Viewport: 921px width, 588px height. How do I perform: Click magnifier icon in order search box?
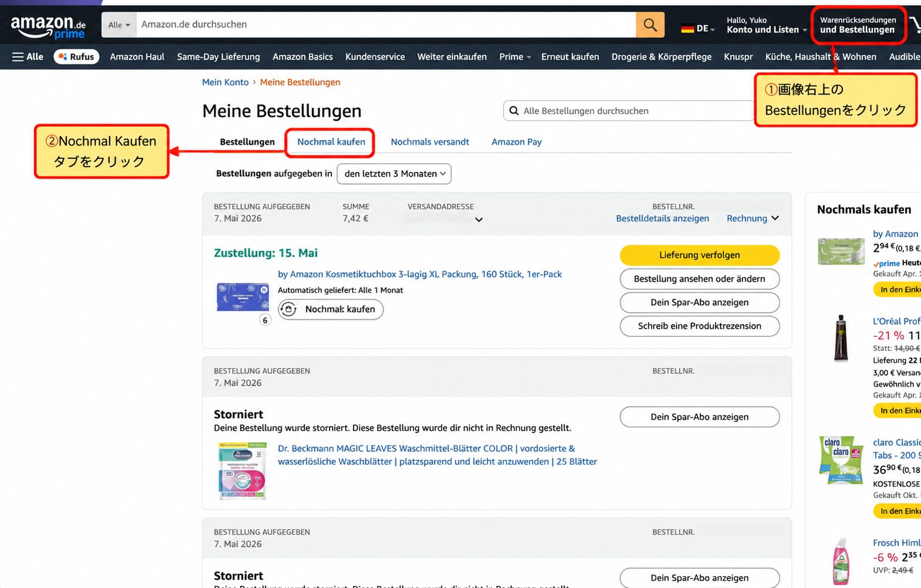point(514,111)
